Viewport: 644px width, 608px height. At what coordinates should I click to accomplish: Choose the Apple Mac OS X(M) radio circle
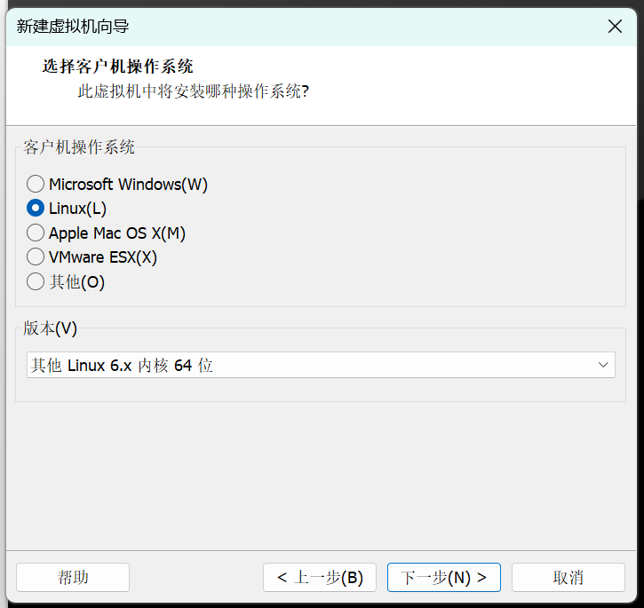[36, 233]
